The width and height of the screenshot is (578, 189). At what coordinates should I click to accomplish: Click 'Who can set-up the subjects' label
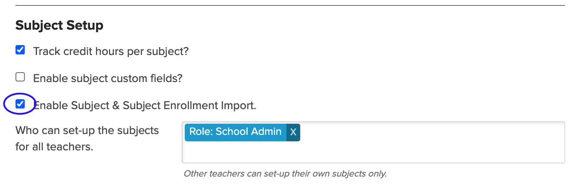(x=87, y=130)
